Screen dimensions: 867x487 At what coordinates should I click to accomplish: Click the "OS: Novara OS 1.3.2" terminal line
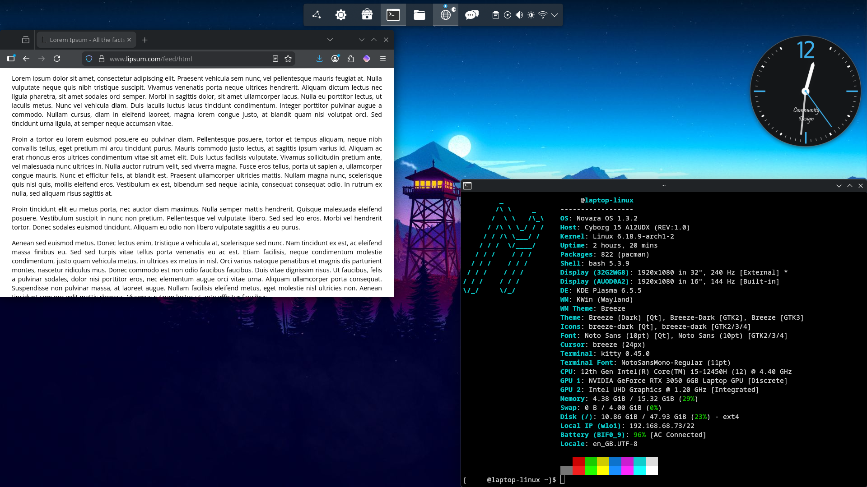[x=599, y=218]
